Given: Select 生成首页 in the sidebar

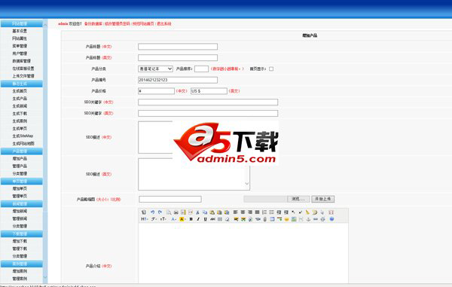Looking at the screenshot, I should tap(20, 90).
